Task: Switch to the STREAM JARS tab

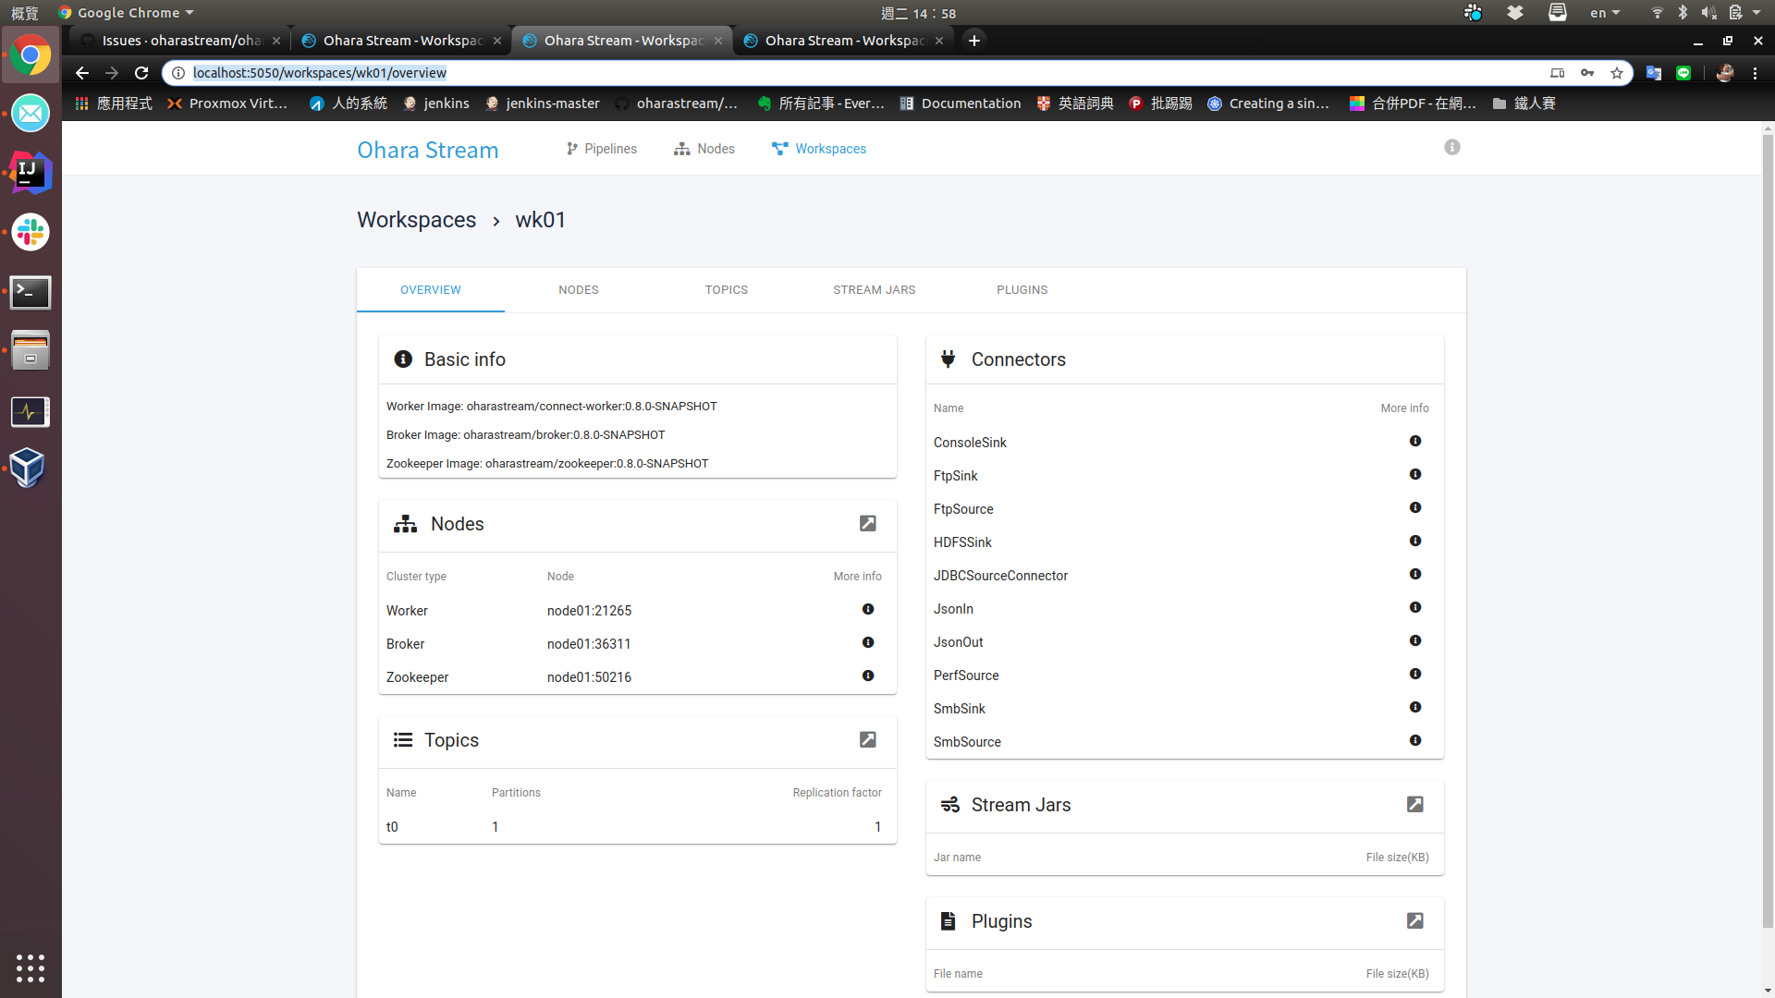Action: coord(875,290)
